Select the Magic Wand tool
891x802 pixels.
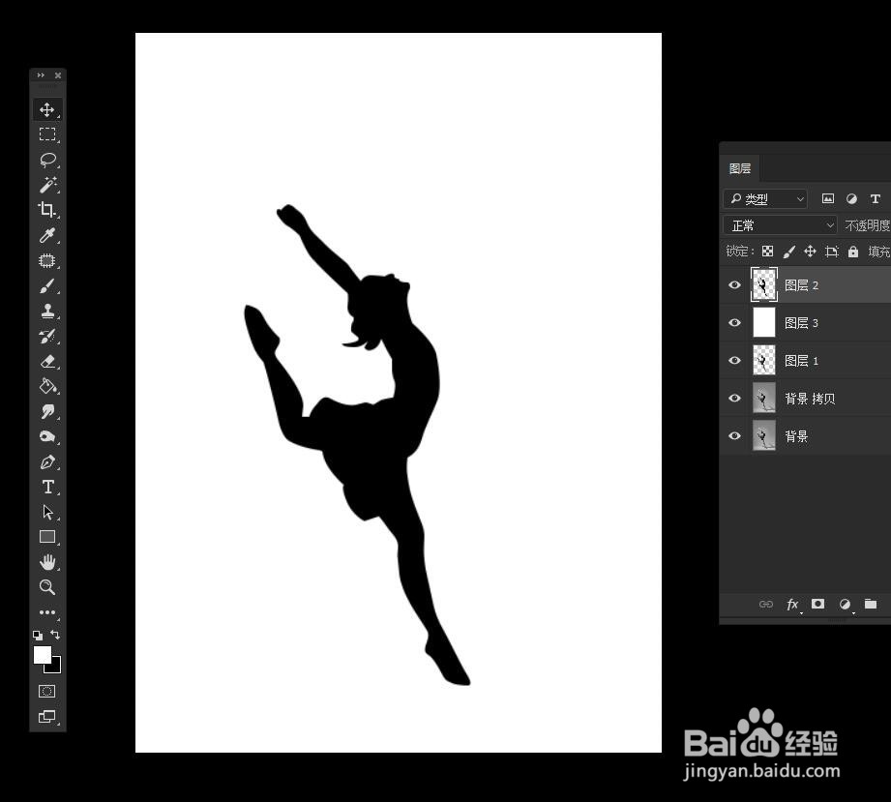[47, 185]
